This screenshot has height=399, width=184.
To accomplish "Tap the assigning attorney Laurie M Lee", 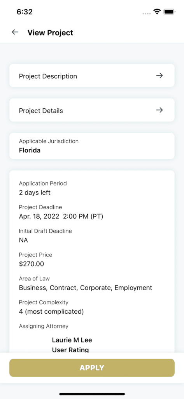I will pyautogui.click(x=72, y=340).
